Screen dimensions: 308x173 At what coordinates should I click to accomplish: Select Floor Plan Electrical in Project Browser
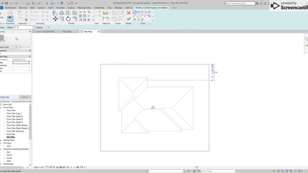point(15,131)
